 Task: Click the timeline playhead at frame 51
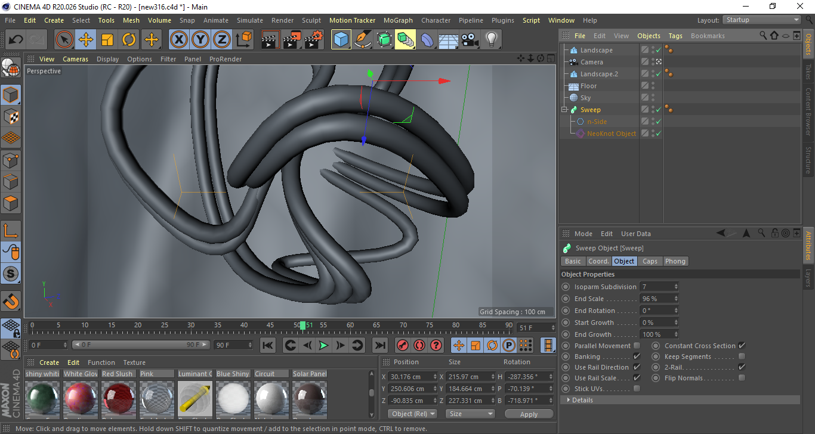[303, 325]
